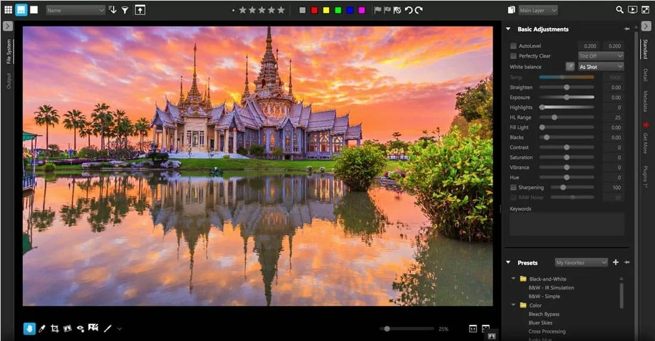Image resolution: width=655 pixels, height=341 pixels.
Task: Apply the Cross Processing preset
Action: coord(547,331)
